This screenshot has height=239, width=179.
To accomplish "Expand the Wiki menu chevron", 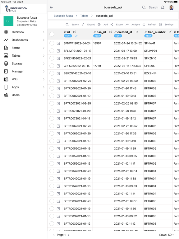I will coord(44,79).
